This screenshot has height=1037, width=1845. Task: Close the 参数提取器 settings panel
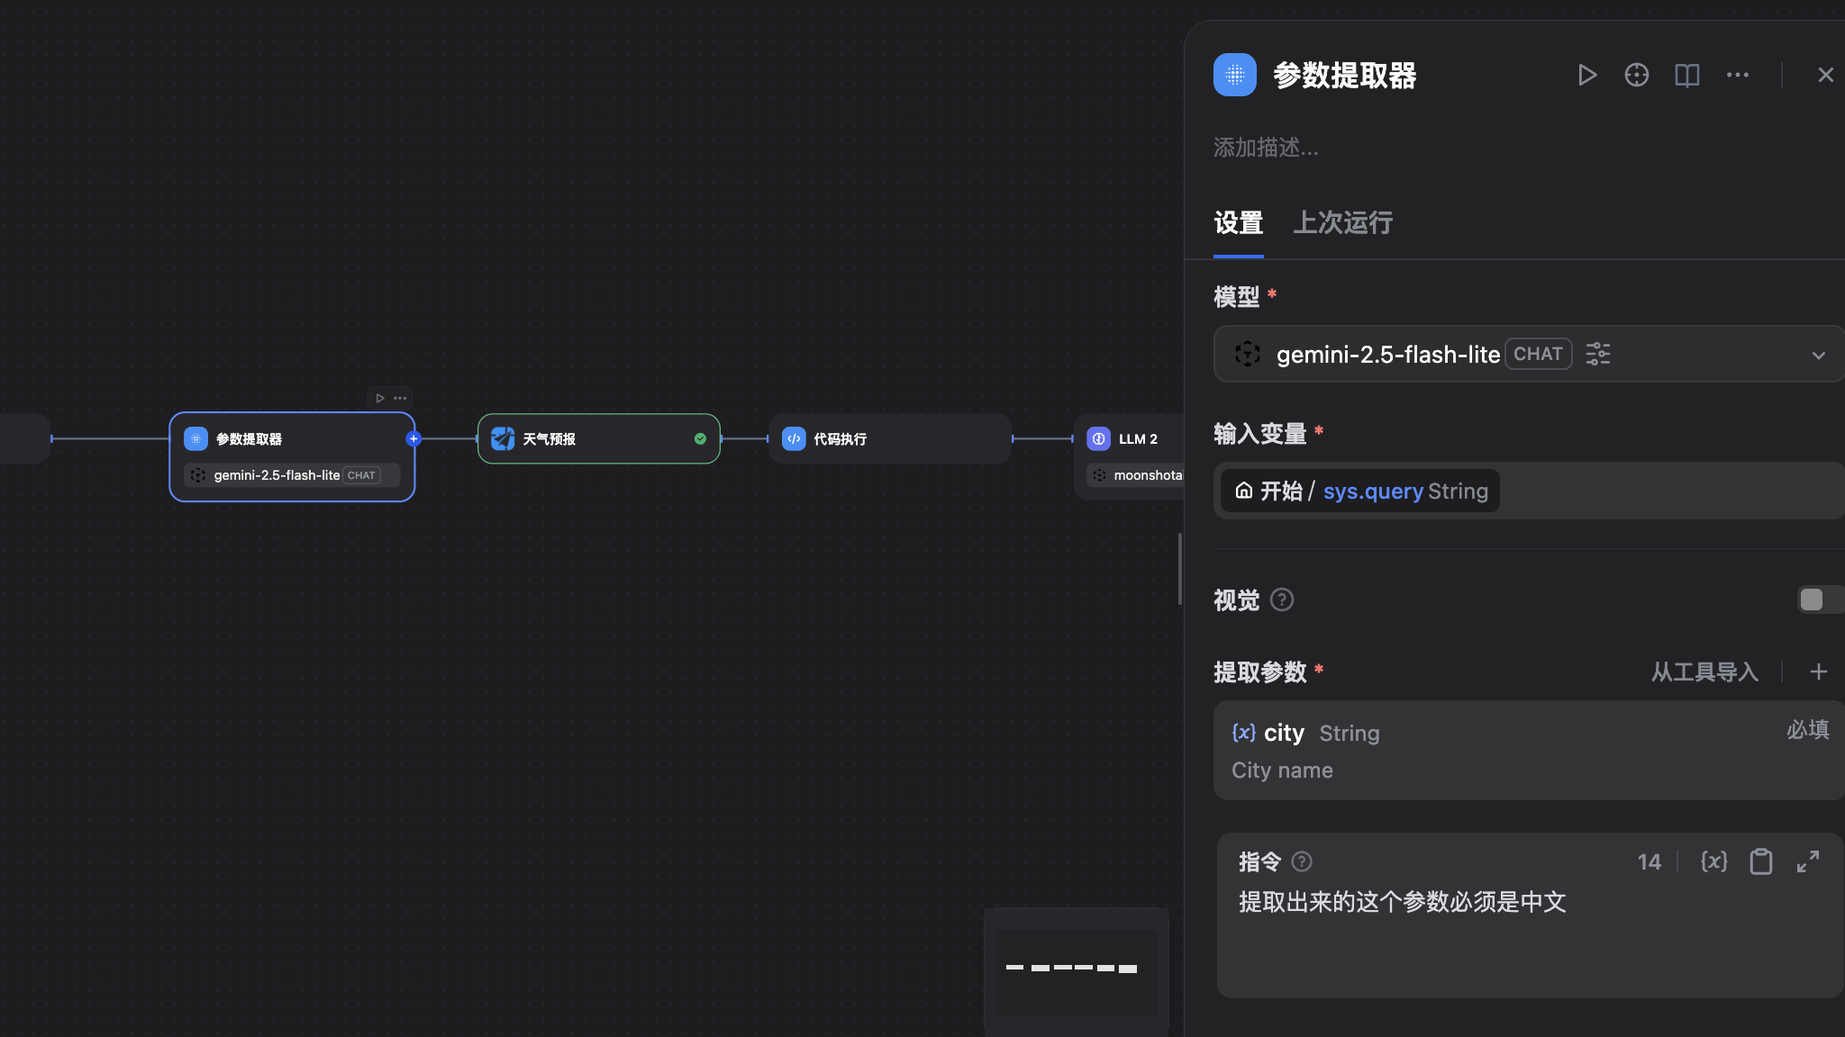(1826, 75)
